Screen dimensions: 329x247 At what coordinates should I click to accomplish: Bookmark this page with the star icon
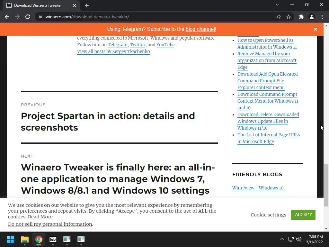(x=289, y=17)
